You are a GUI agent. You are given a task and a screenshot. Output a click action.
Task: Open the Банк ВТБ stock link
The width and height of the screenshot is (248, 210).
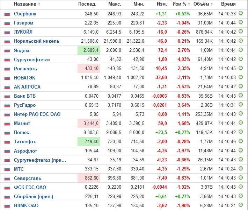[25, 96]
